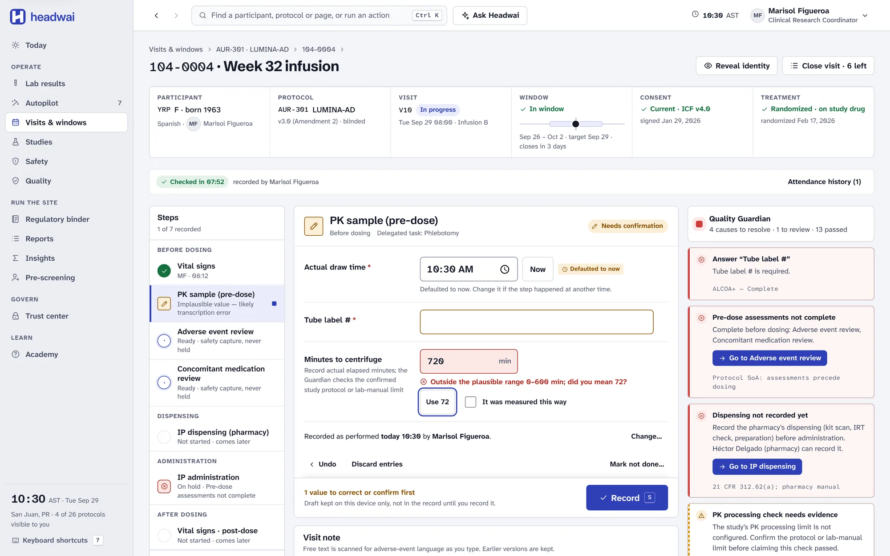Click the pencil icon beside PK sample title

[314, 226]
